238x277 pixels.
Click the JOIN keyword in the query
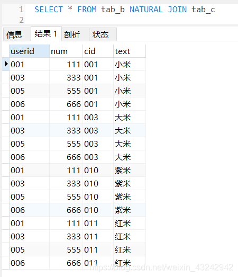point(177,10)
